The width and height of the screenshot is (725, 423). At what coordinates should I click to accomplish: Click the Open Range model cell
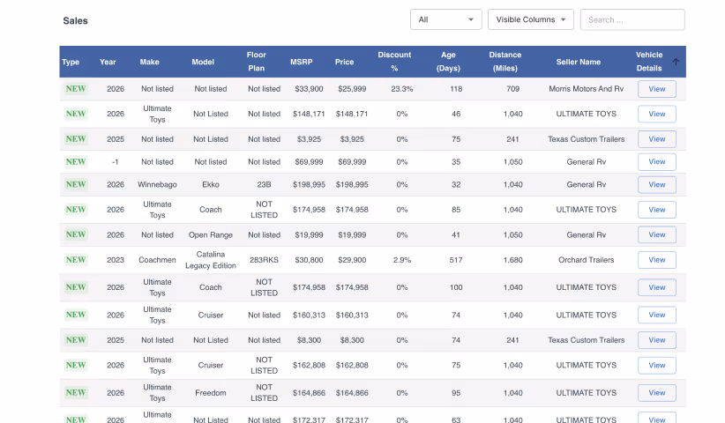(211, 234)
